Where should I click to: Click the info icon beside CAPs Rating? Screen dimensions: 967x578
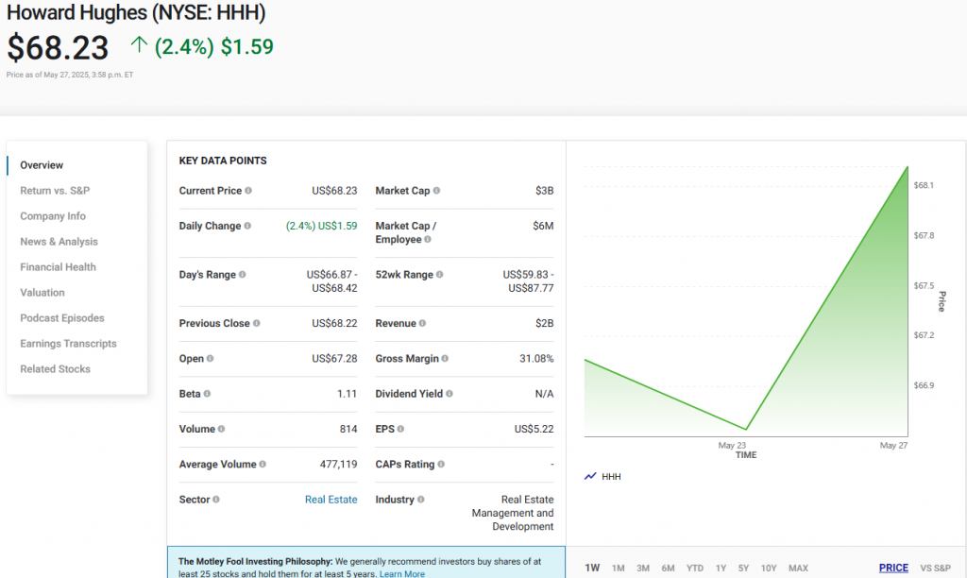(441, 464)
